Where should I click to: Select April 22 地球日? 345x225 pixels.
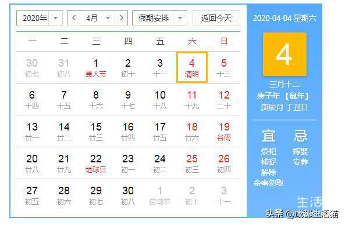pos(96,163)
